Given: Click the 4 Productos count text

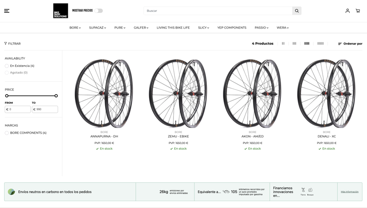Looking at the screenshot, I should [262, 44].
